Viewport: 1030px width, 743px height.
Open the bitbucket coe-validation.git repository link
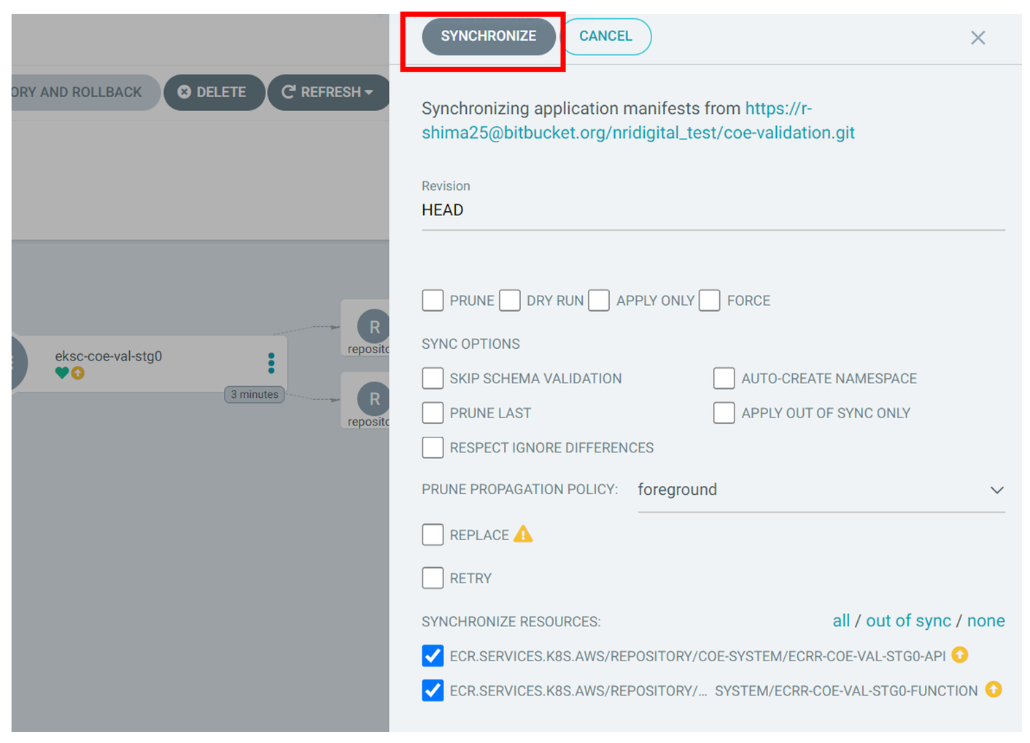point(638,133)
